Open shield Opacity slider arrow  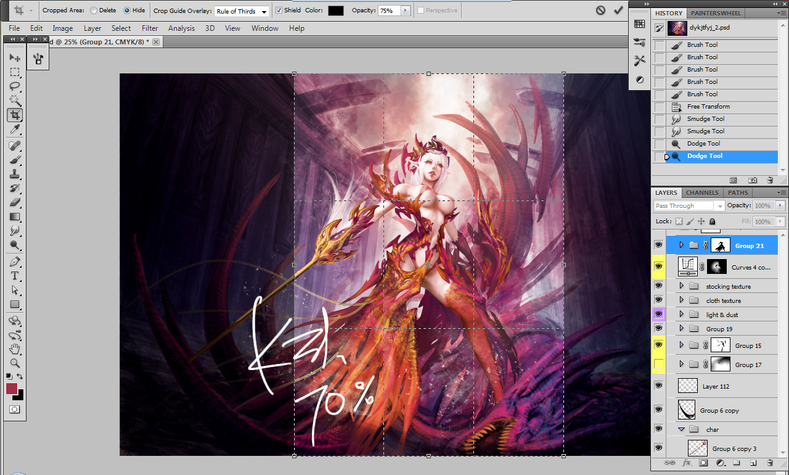click(405, 10)
